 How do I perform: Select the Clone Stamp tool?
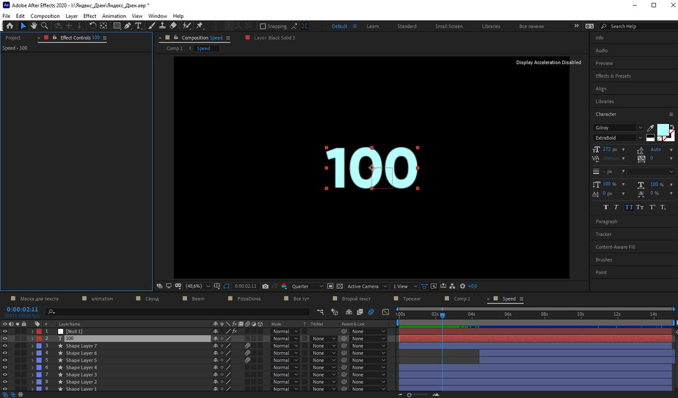point(162,26)
